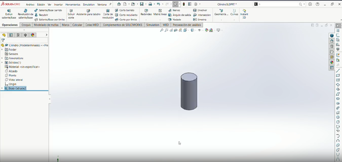Click the Save icon
The image size is (342, 162).
(142, 4)
